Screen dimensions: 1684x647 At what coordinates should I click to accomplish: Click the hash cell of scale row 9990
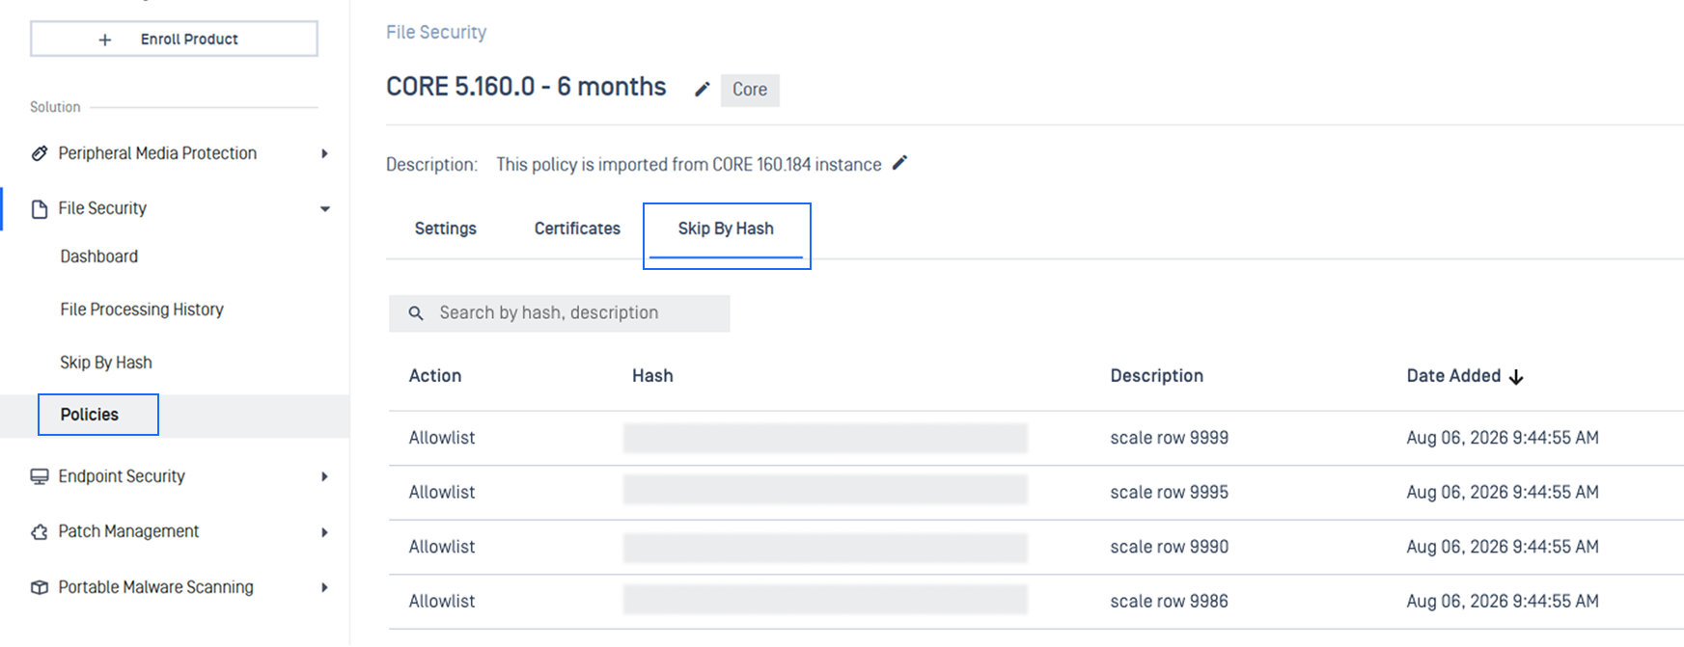825,548
